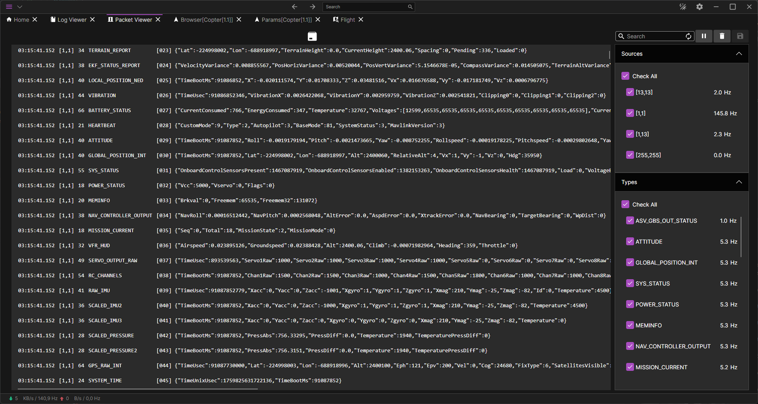Collapse the Sources panel

pos(739,54)
